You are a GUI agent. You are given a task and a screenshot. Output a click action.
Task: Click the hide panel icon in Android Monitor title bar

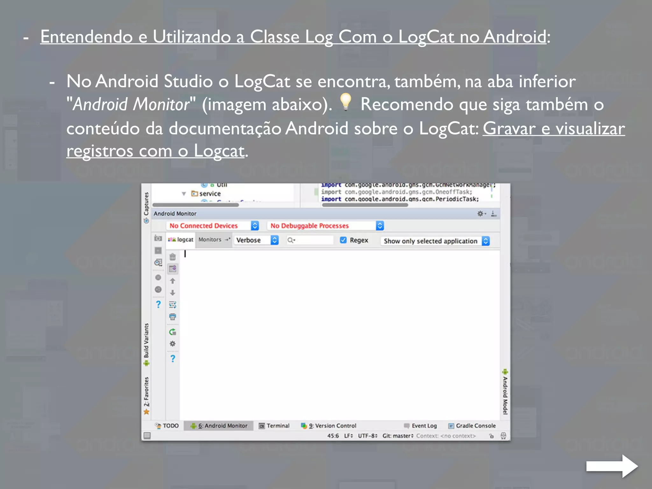pyautogui.click(x=494, y=214)
